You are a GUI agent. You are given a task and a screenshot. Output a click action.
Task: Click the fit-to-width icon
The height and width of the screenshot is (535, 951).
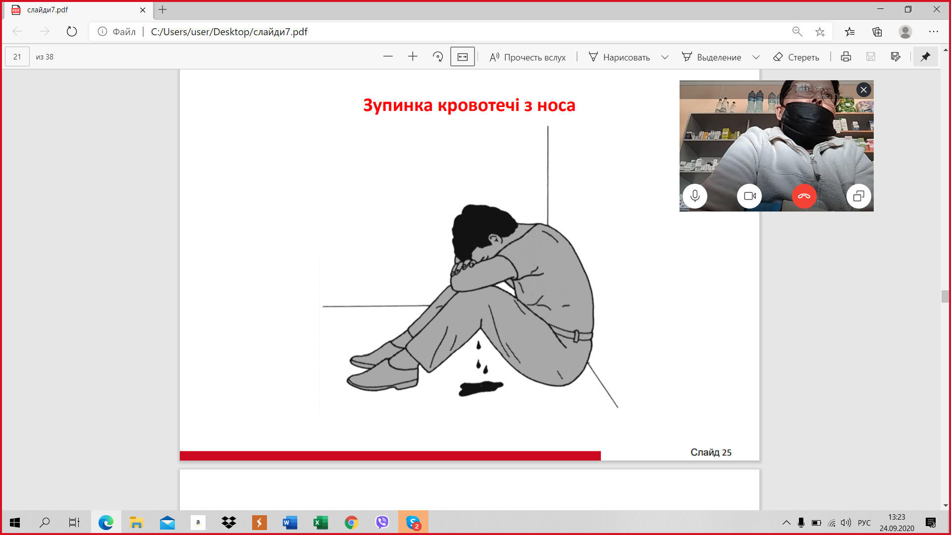click(462, 57)
